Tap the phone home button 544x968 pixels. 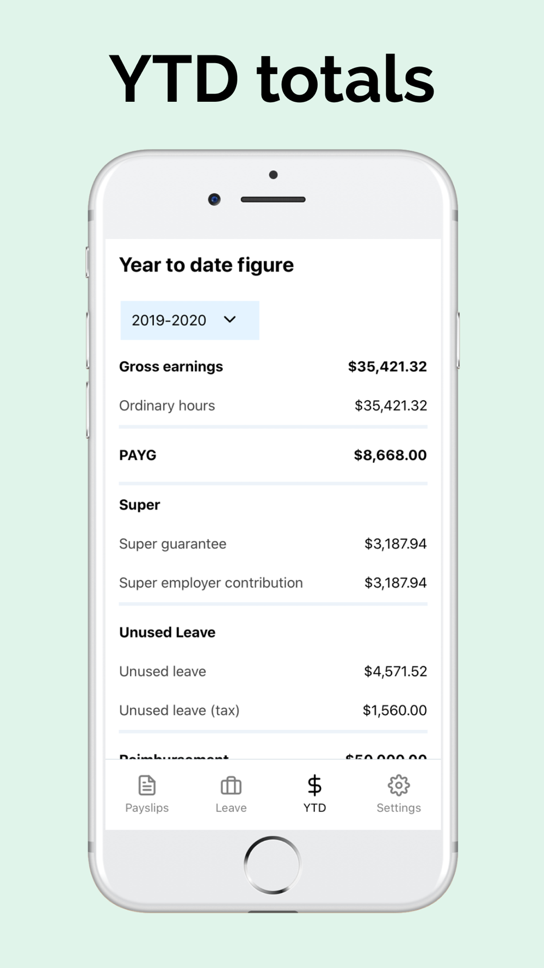[x=272, y=865]
